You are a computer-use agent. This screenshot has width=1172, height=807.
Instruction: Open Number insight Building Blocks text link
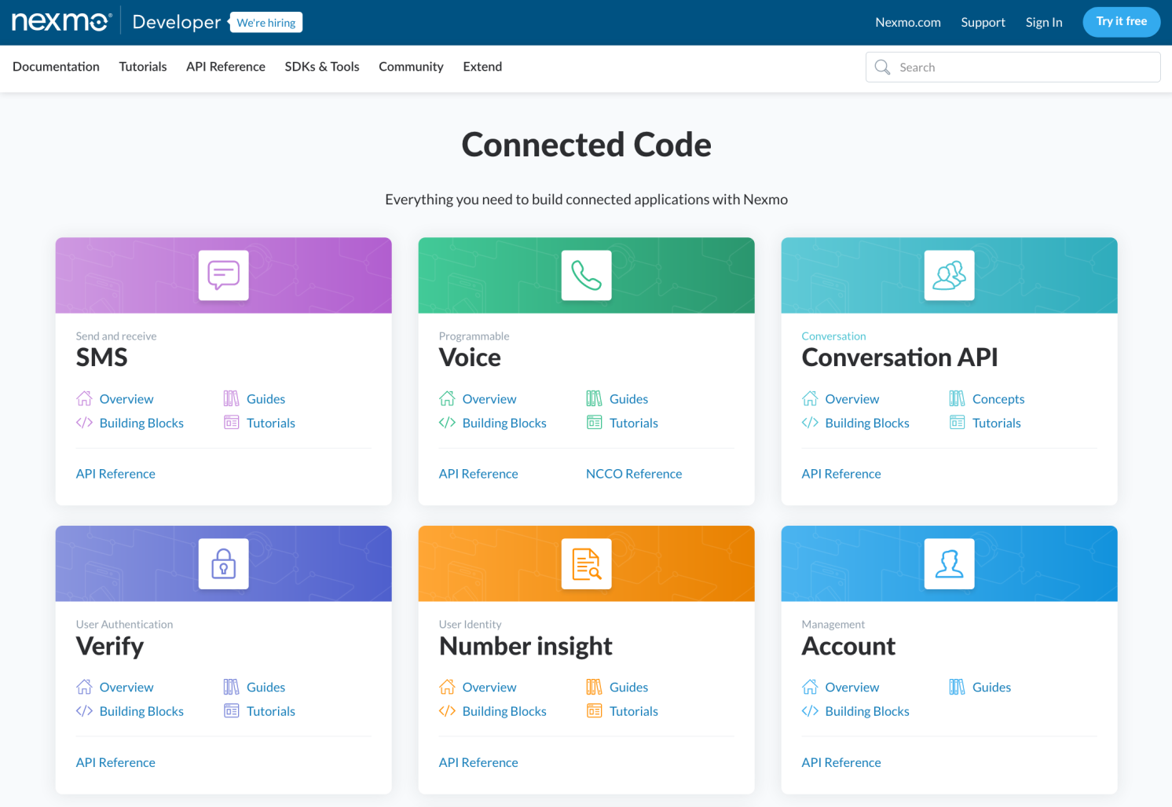504,711
